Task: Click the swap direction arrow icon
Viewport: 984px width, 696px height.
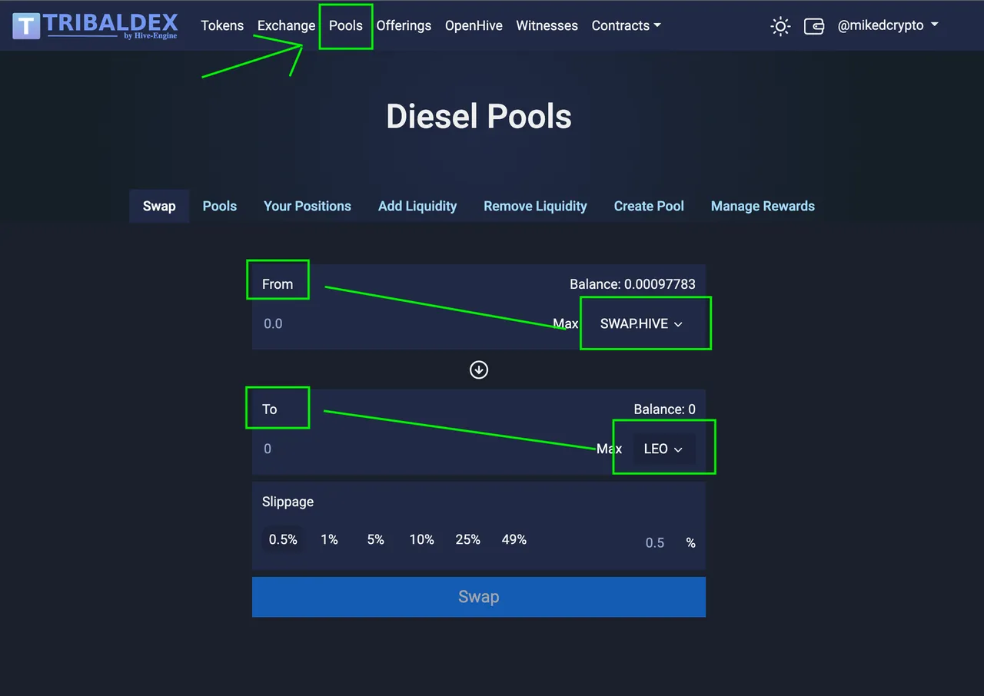Action: [x=479, y=370]
